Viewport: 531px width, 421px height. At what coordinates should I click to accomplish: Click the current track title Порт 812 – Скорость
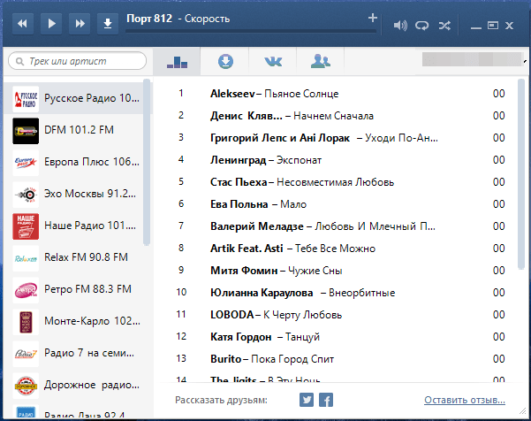(178, 19)
